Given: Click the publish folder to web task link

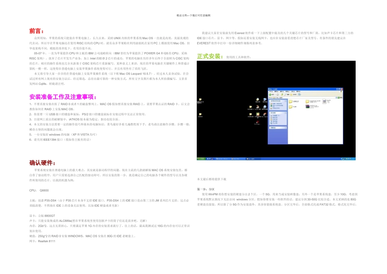Looking at the screenshot, I should (277, 106).
